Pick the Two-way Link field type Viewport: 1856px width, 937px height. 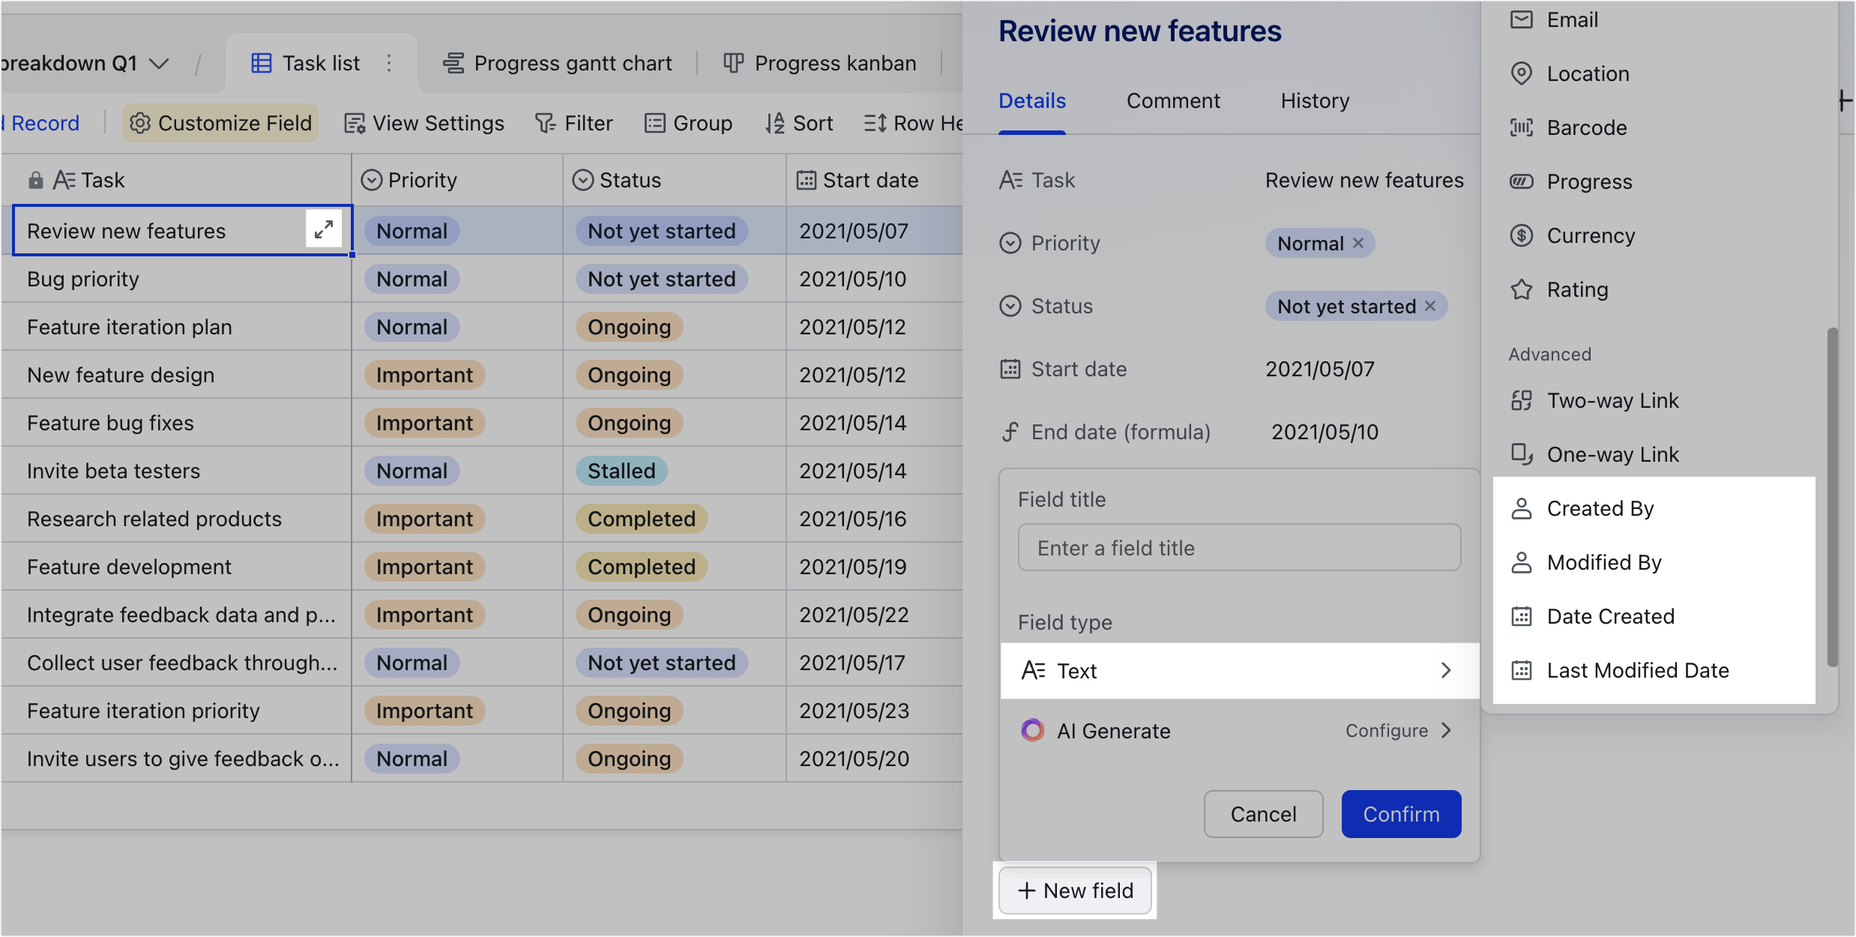pos(1612,400)
